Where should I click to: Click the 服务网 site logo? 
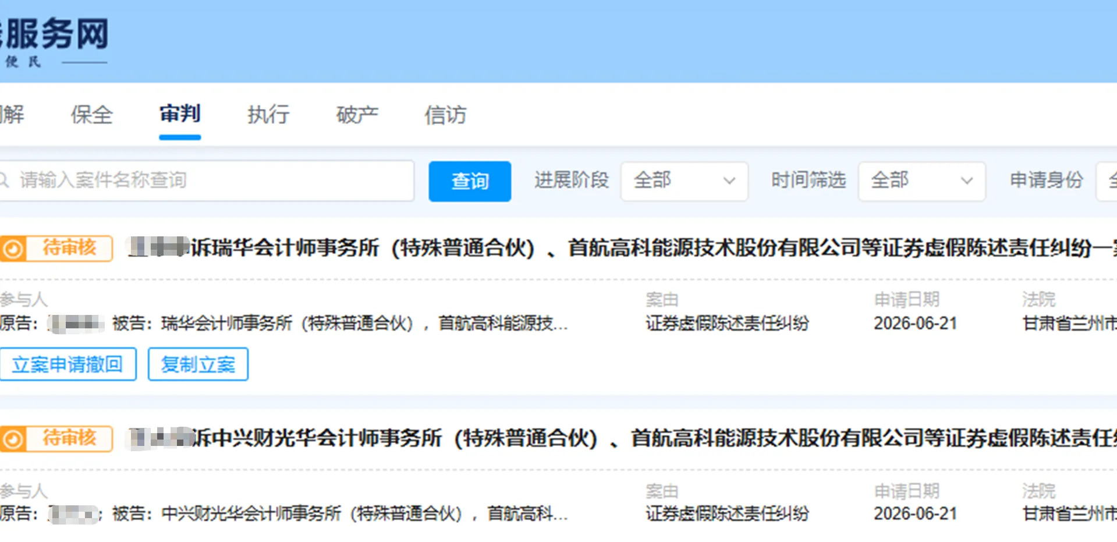point(55,42)
